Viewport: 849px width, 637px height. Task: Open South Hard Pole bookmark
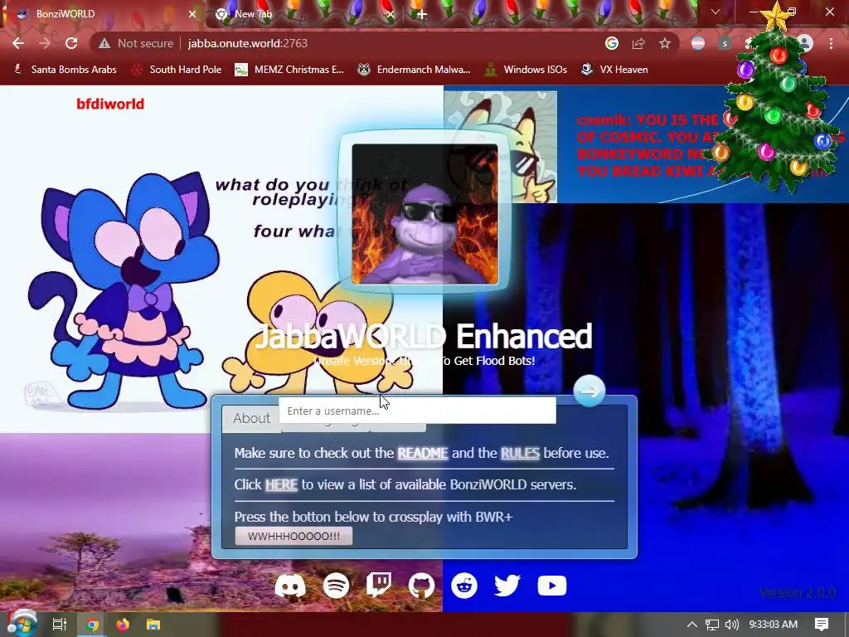pyautogui.click(x=177, y=70)
